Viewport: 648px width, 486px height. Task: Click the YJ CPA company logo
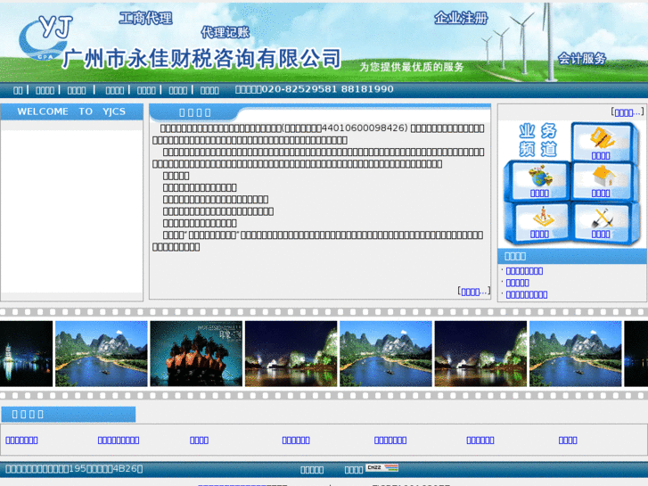click(45, 37)
